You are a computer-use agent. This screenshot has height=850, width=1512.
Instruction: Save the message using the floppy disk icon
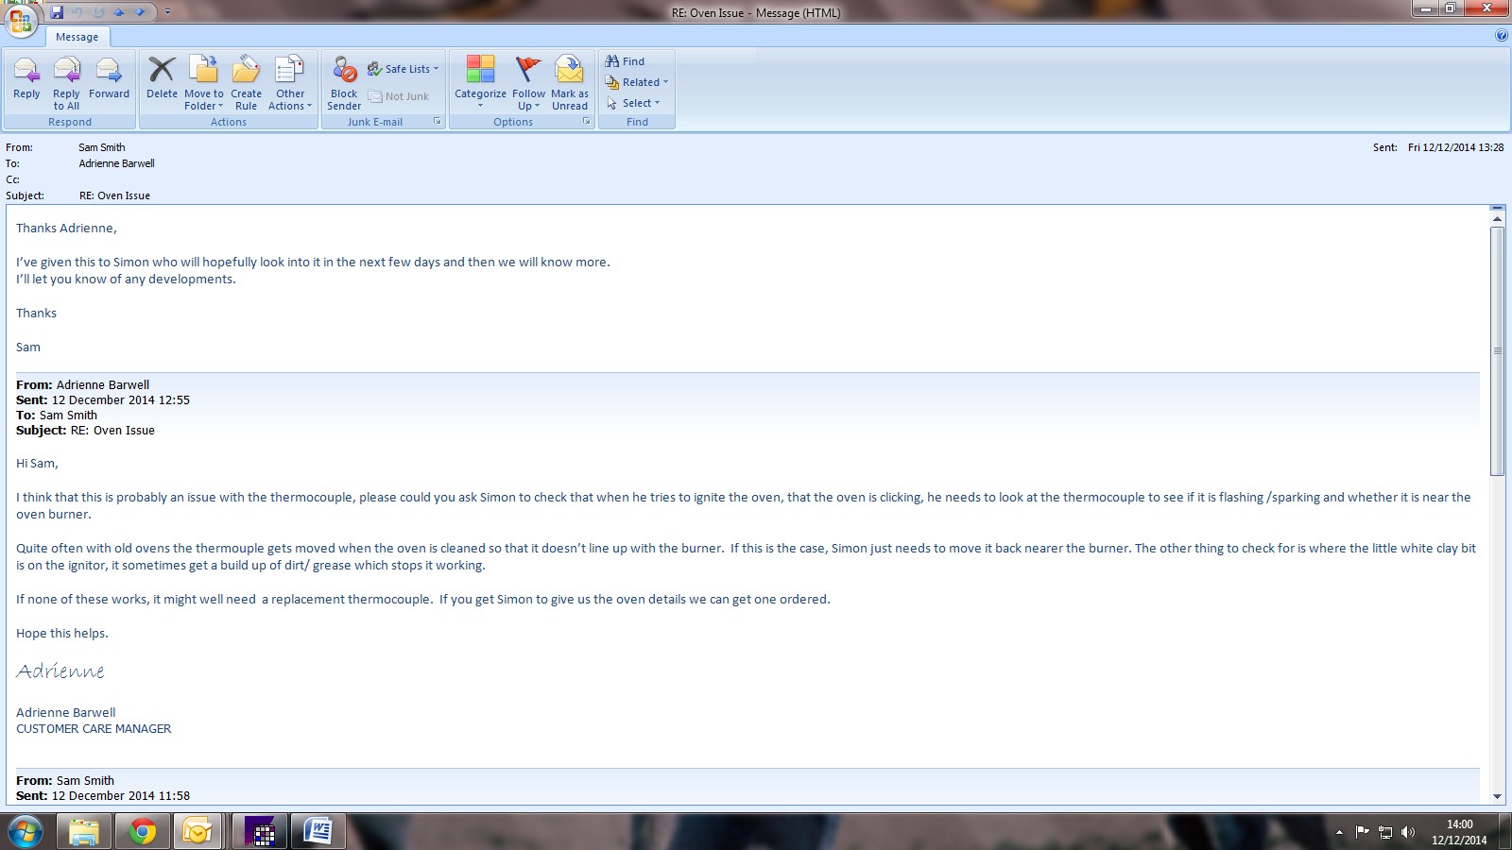coord(57,12)
